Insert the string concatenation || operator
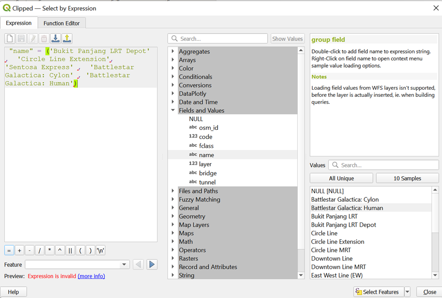The height and width of the screenshot is (298, 442). click(x=70, y=251)
